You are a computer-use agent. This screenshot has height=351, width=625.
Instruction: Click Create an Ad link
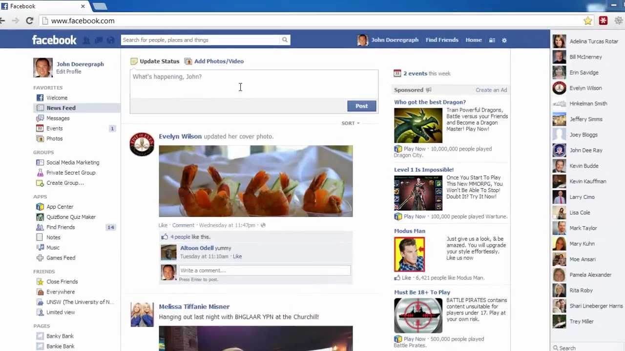pos(491,90)
